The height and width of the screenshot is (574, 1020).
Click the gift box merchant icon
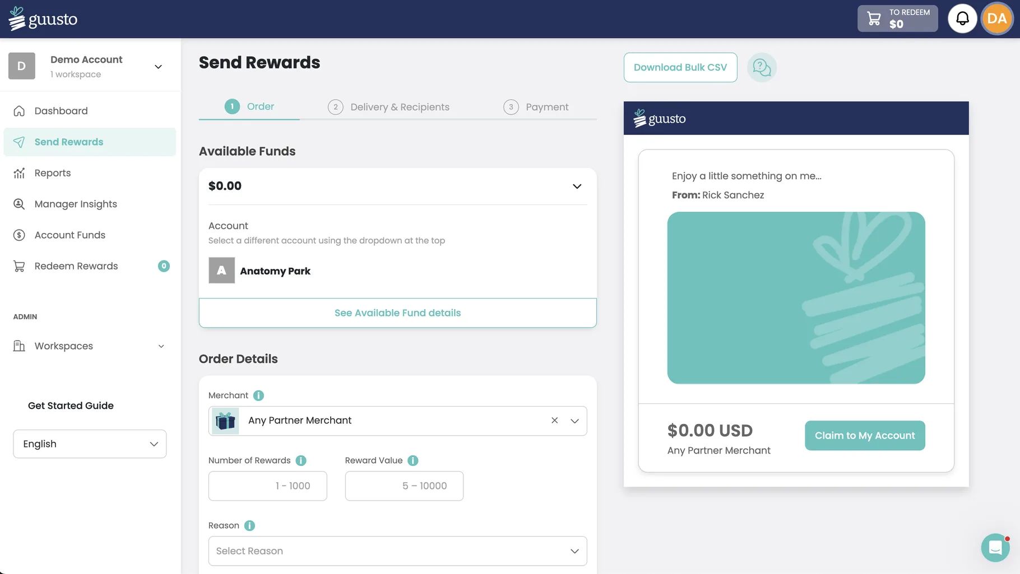pyautogui.click(x=225, y=421)
